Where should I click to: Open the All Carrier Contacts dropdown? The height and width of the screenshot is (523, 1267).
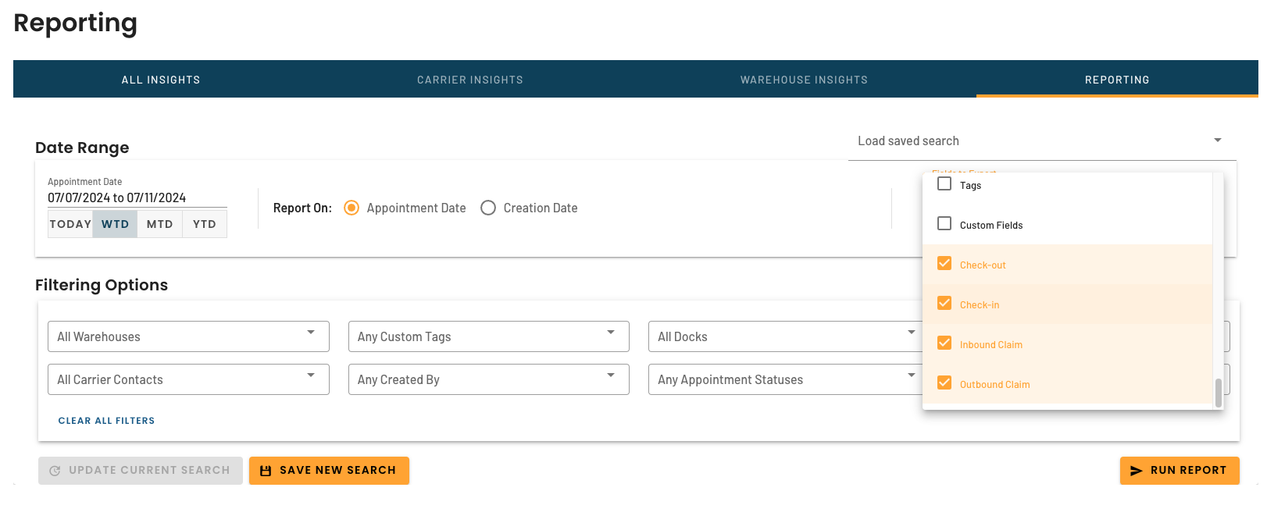click(x=188, y=379)
